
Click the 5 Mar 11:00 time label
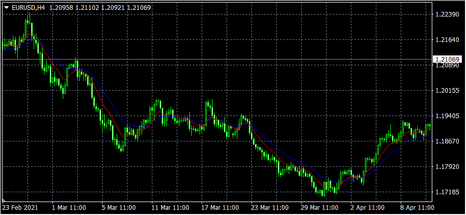click(x=119, y=208)
